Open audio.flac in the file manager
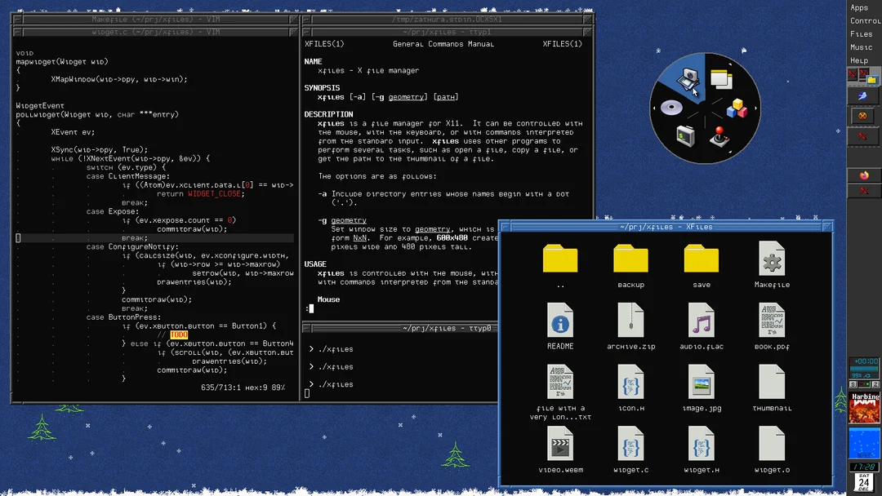This screenshot has width=882, height=496. [x=701, y=321]
